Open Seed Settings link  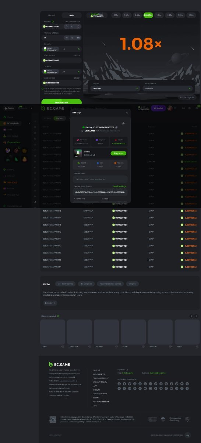[x=120, y=186]
